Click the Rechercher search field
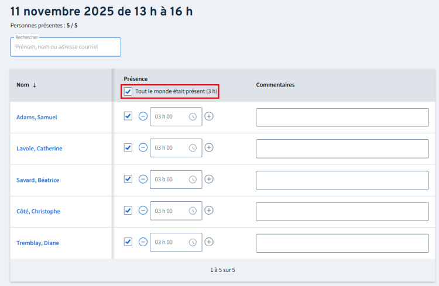Image resolution: width=439 pixels, height=286 pixels. click(x=66, y=47)
